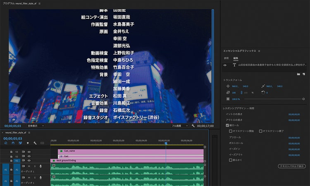Click the caption track options CC icon
The height and width of the screenshot is (186, 310).
pyautogui.click(x=42, y=143)
